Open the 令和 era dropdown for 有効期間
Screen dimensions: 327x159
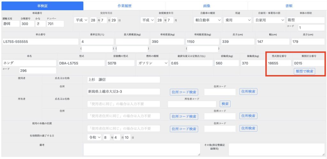coord(94,138)
